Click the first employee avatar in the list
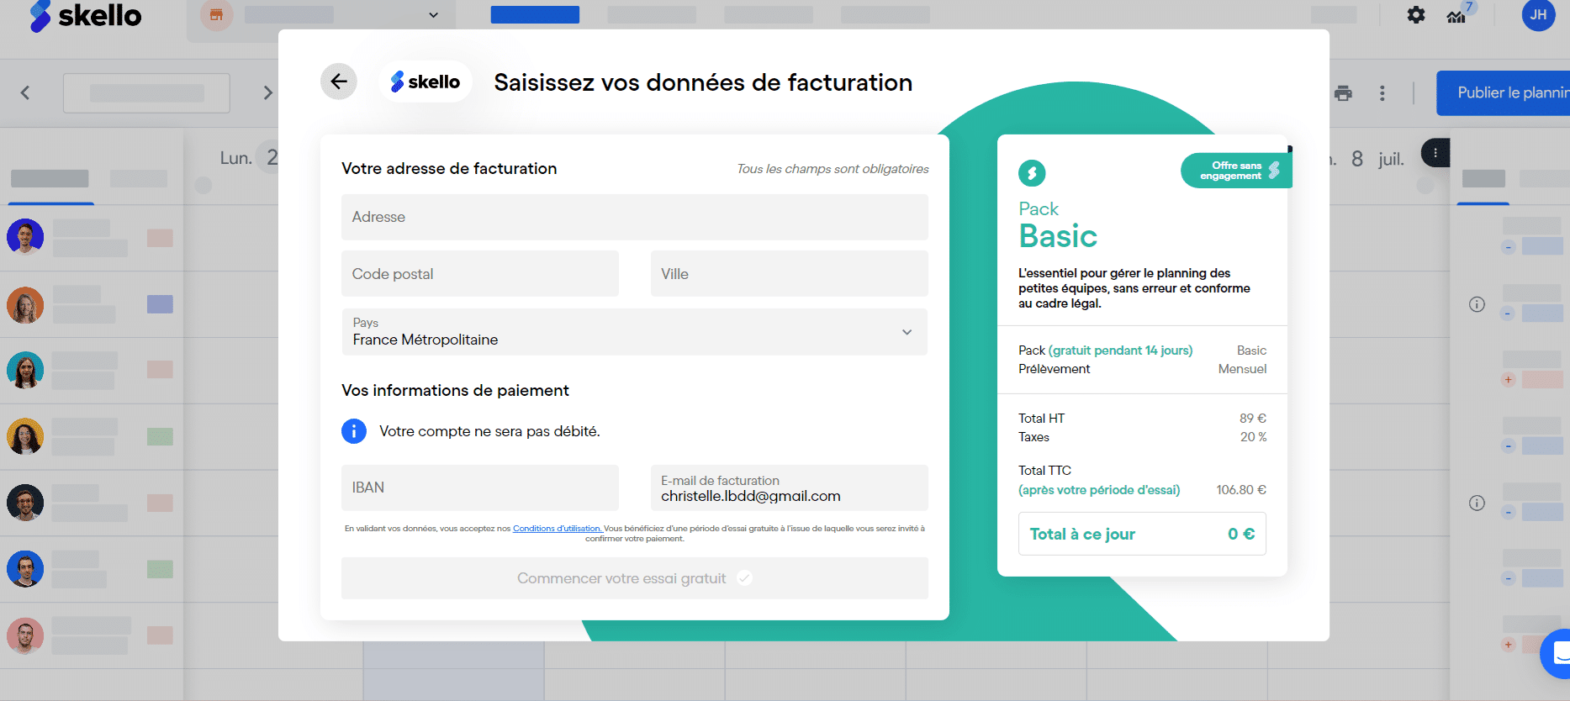This screenshot has width=1570, height=701. pos(25,237)
